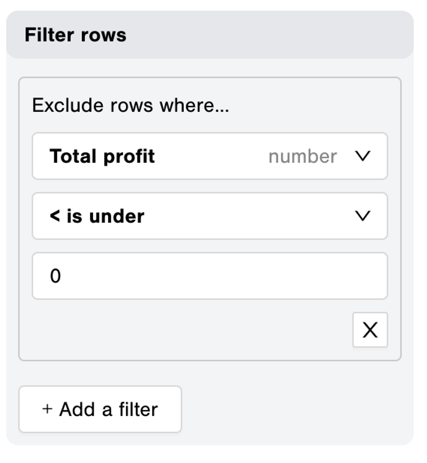Click the gray "number" type label
This screenshot has width=427, height=463.
303,156
